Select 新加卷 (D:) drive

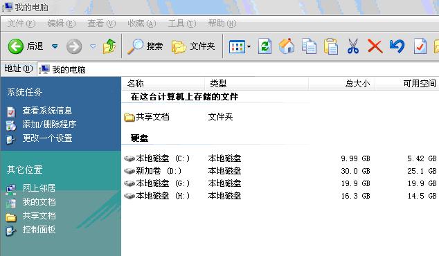(153, 171)
